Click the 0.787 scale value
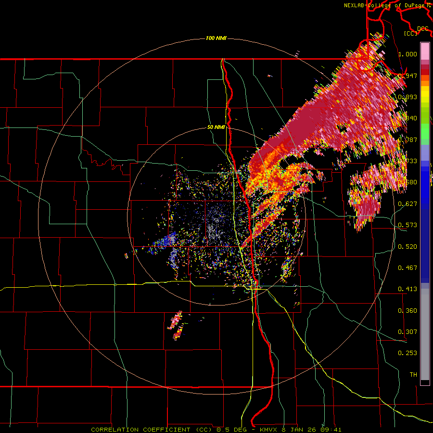Viewport: 433px width, 433px height. click(408, 140)
